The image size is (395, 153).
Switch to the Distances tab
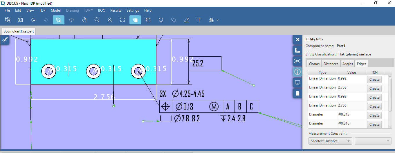[331, 64]
